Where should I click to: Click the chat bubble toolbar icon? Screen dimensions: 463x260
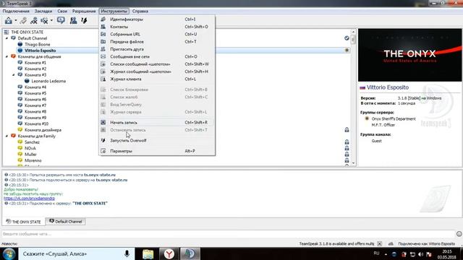click(61, 20)
